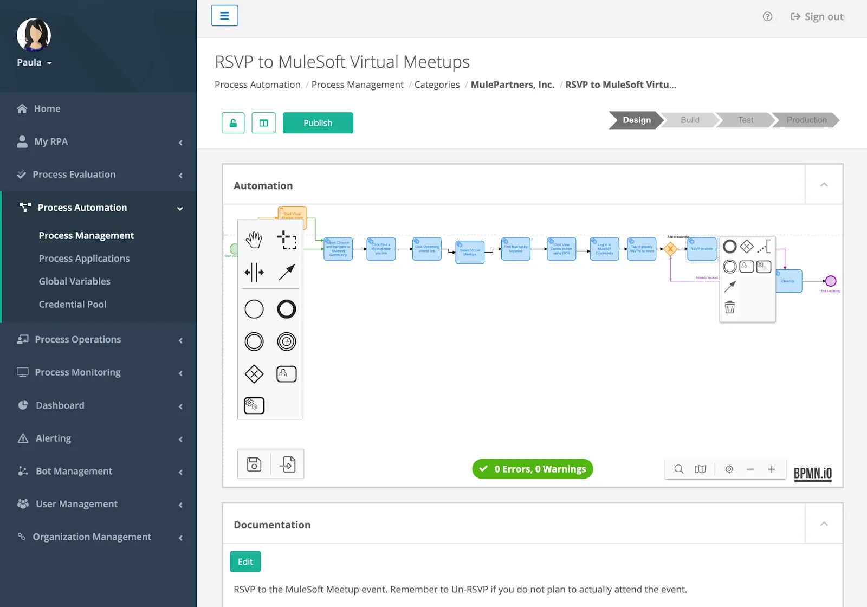Image resolution: width=867 pixels, height=607 pixels.
Task: Publish the process
Action: (318, 123)
